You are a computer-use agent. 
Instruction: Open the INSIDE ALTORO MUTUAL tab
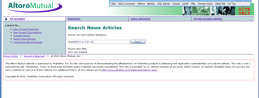tap(208, 19)
